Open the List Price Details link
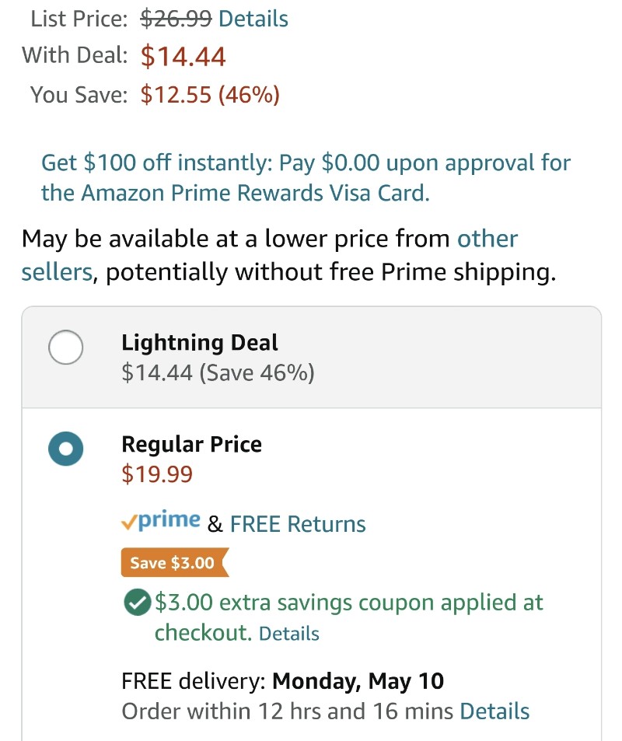Screen dimensions: 622x741 pyautogui.click(x=253, y=19)
